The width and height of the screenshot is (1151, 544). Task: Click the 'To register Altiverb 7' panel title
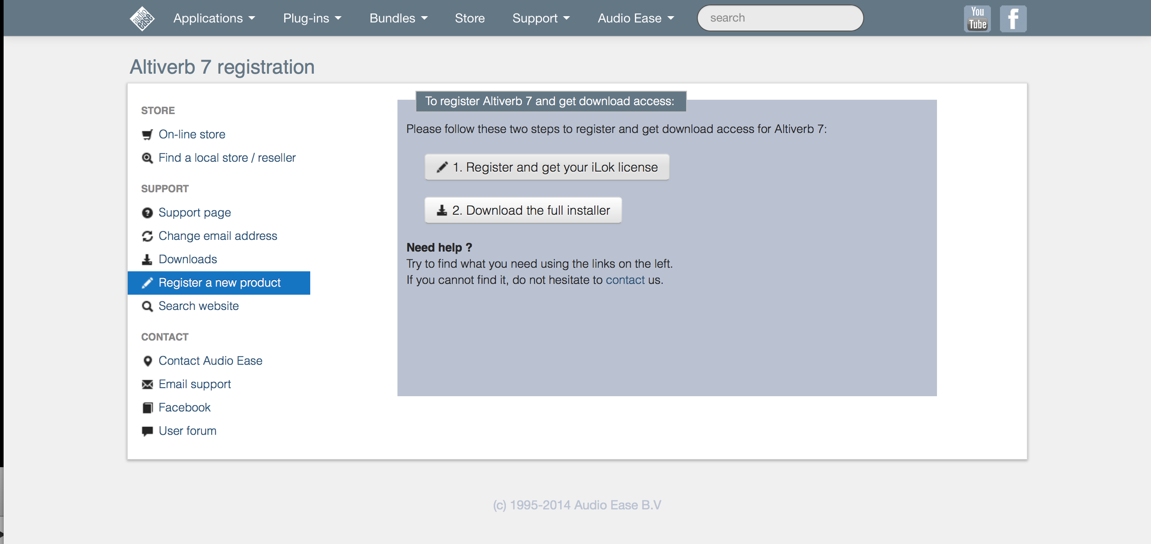[551, 101]
